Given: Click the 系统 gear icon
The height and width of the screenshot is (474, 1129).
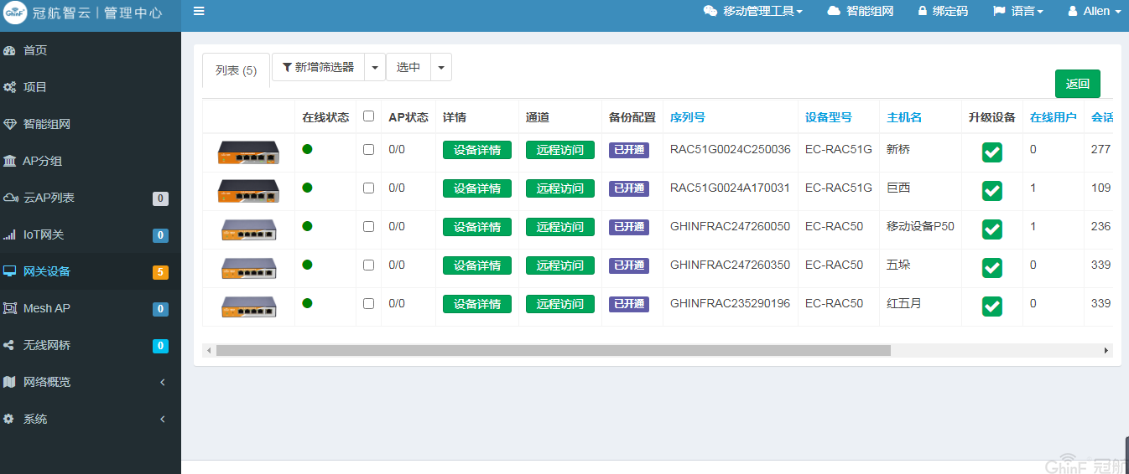Looking at the screenshot, I should pyautogui.click(x=9, y=419).
